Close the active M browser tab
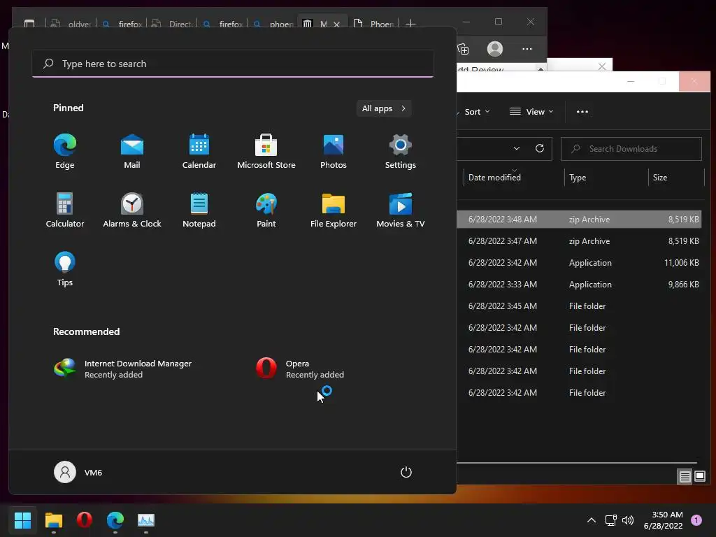 point(336,24)
